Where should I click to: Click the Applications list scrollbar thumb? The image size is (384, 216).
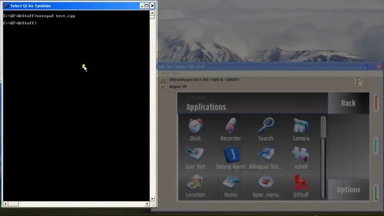(x=323, y=127)
